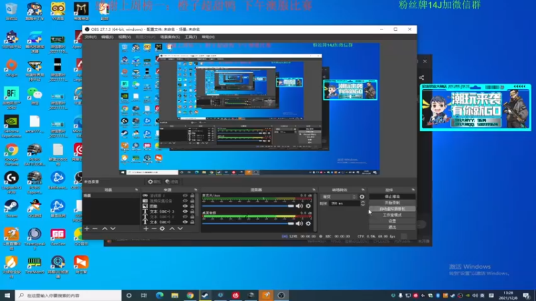Screen dimensions: 536x301
Task: Open the Tools menu in OBS
Action: click(191, 37)
